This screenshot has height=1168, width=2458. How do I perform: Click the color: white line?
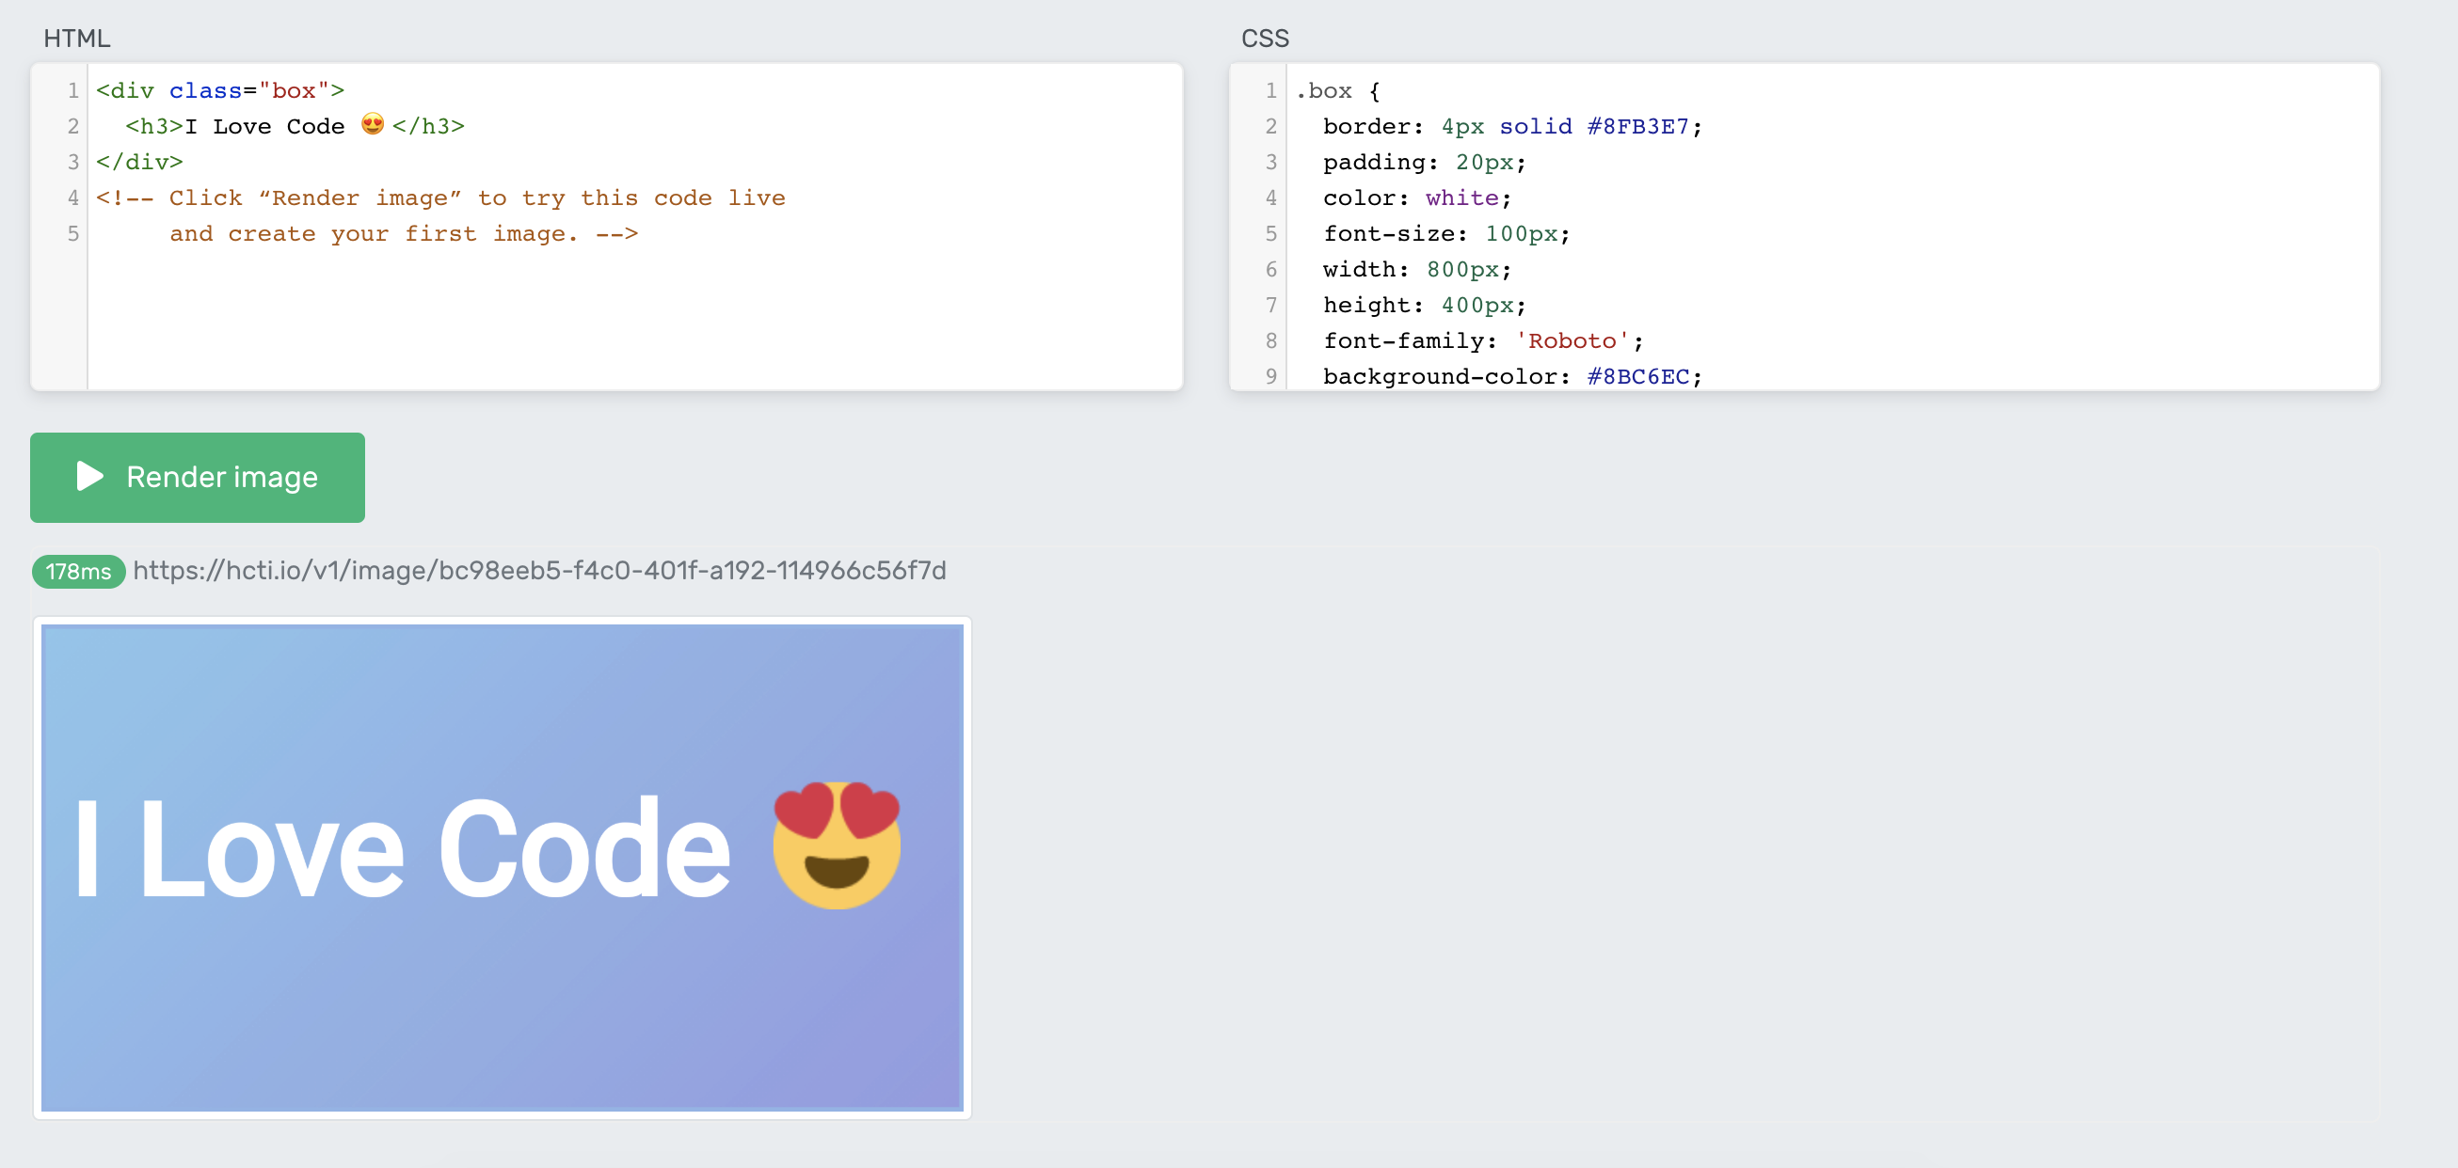pos(1417,197)
